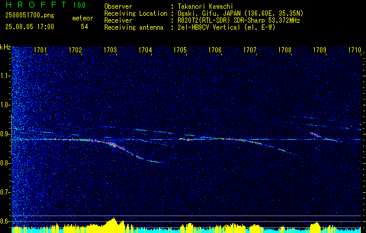Click the 0.6 kHz axis label
This screenshot has width=366, height=233.
(5, 221)
